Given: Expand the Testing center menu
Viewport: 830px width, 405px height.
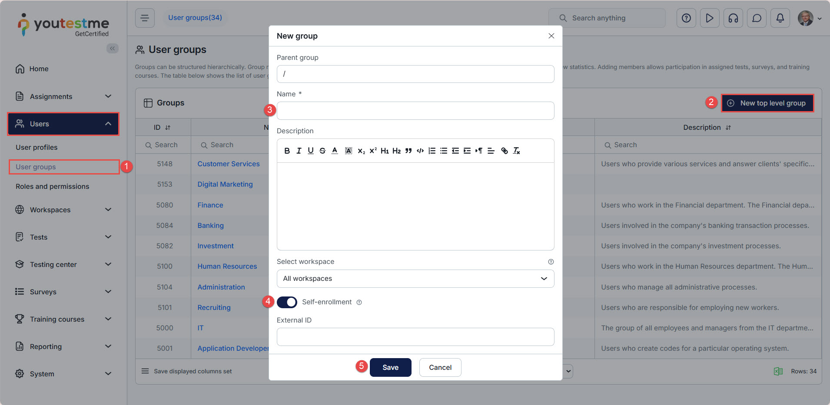Looking at the screenshot, I should (63, 264).
